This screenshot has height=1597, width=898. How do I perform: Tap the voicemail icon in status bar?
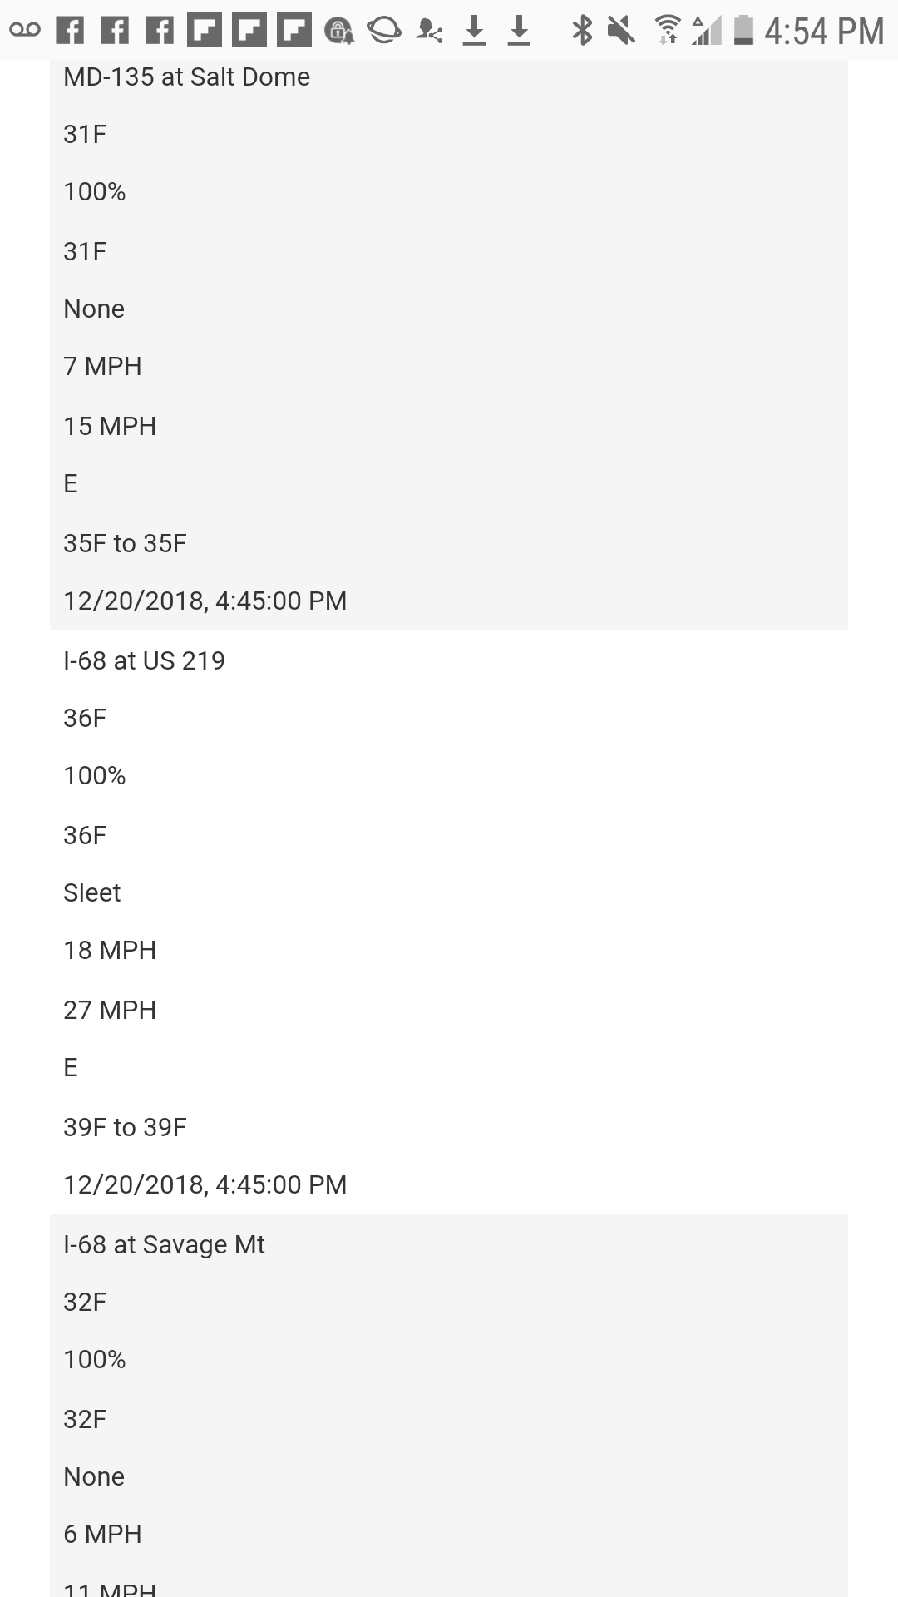point(25,31)
